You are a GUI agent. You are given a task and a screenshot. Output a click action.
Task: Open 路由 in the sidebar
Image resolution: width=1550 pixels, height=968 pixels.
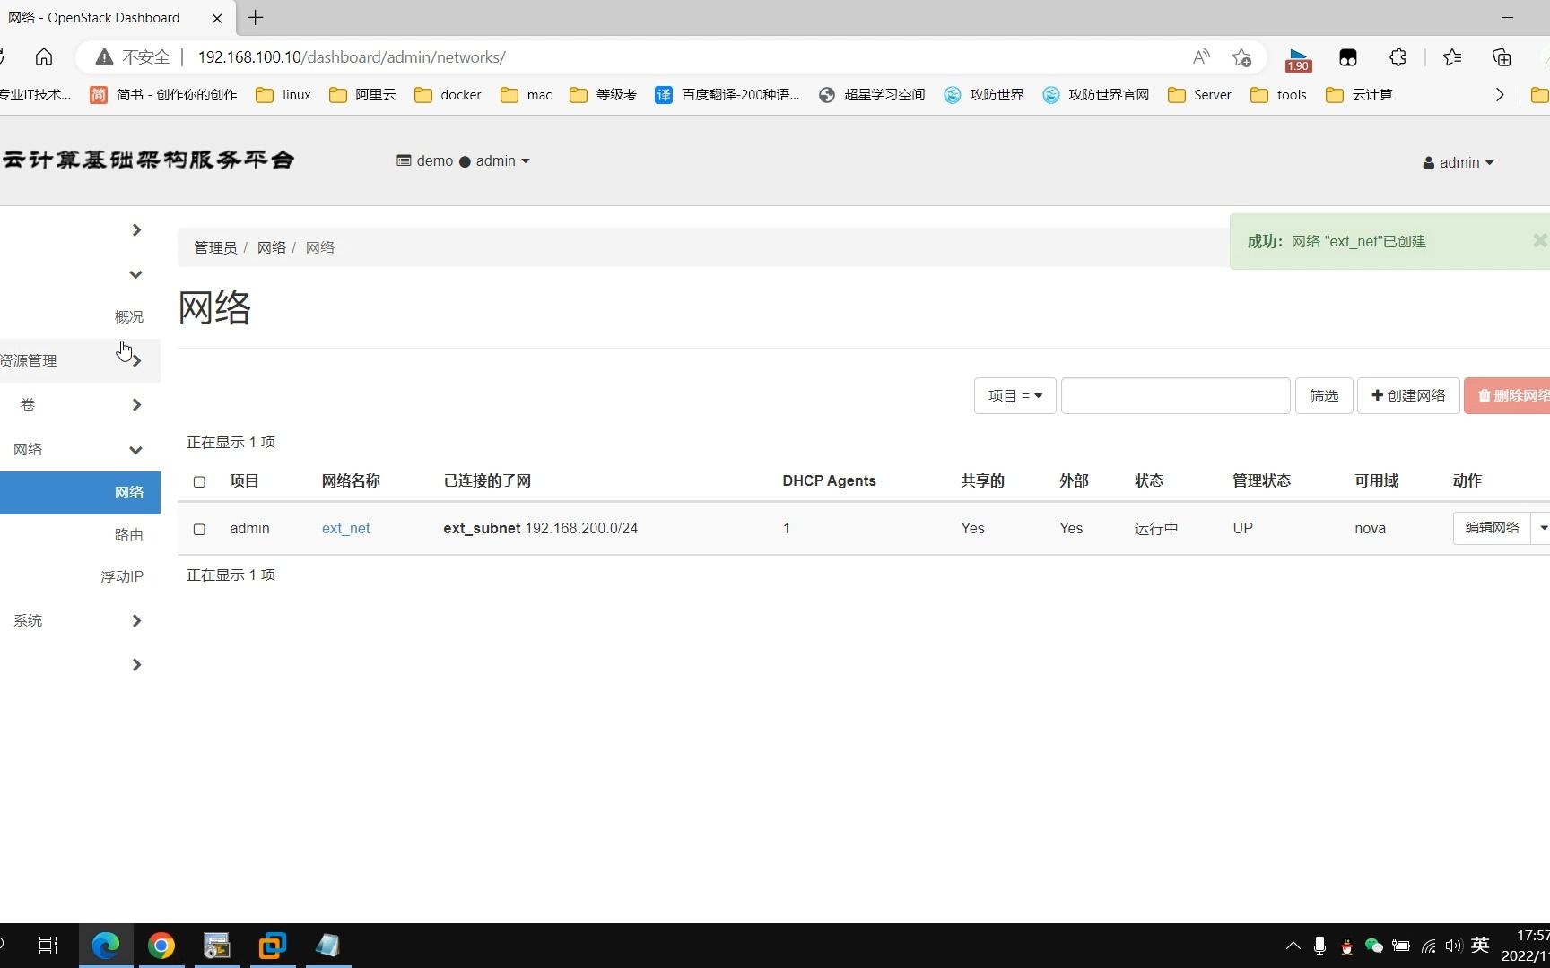(128, 535)
